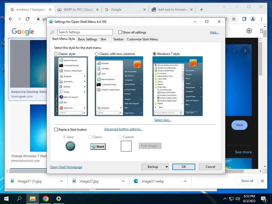Switch to WEBP to JPG browser tab
The width and height of the screenshot is (272, 204).
click(78, 10)
